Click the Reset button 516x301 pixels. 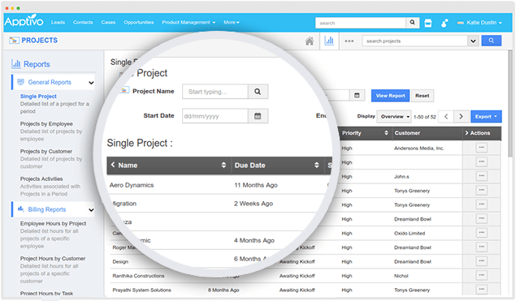point(423,96)
